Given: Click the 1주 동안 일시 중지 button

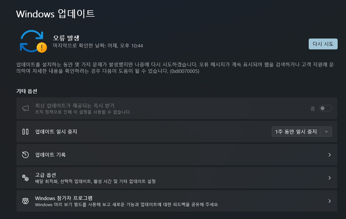Looking at the screenshot, I should [296, 132].
